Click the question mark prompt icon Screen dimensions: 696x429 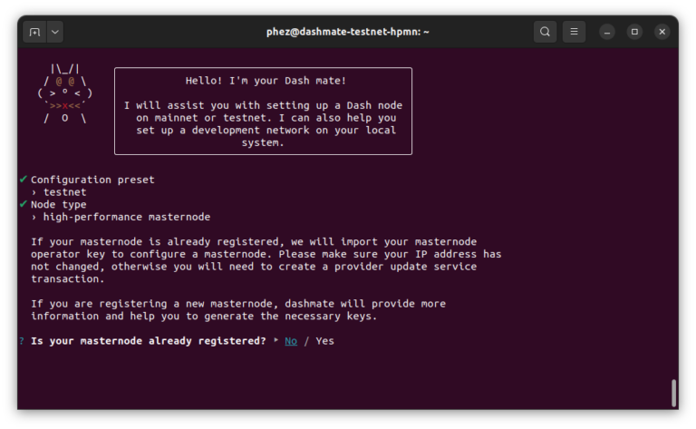pos(22,341)
